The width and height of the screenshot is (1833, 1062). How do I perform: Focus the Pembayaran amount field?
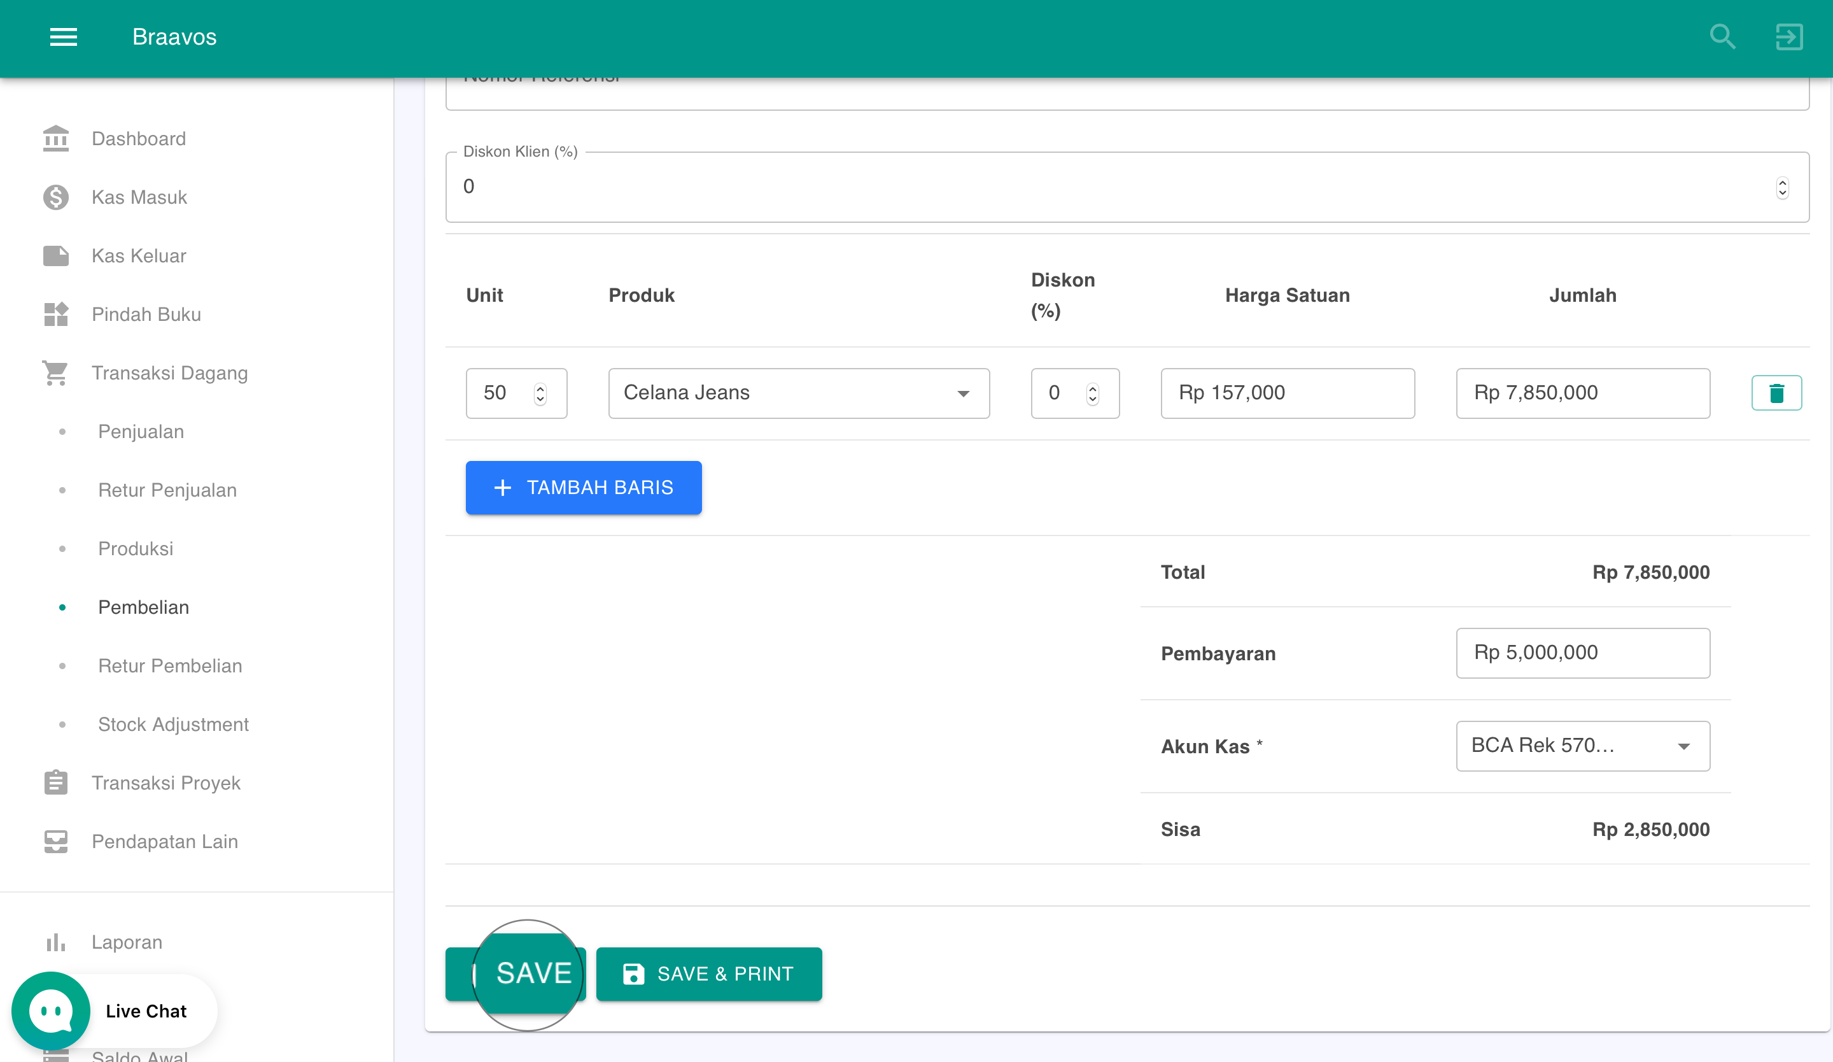coord(1582,653)
